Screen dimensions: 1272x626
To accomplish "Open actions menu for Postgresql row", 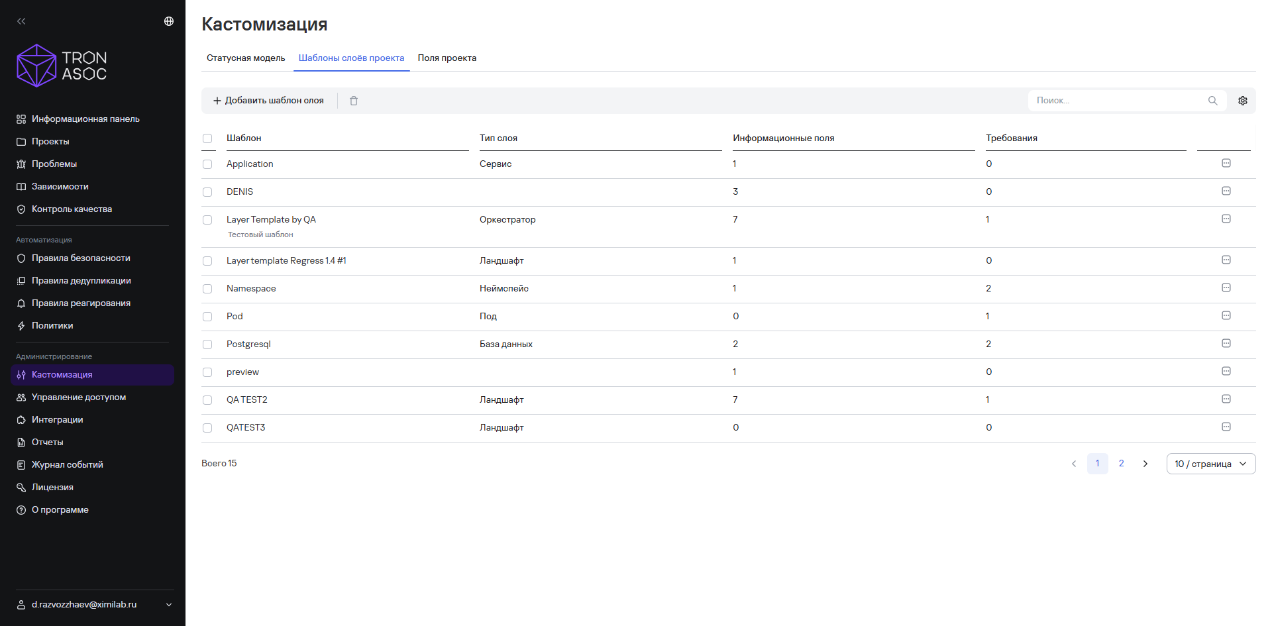I will pos(1226,343).
